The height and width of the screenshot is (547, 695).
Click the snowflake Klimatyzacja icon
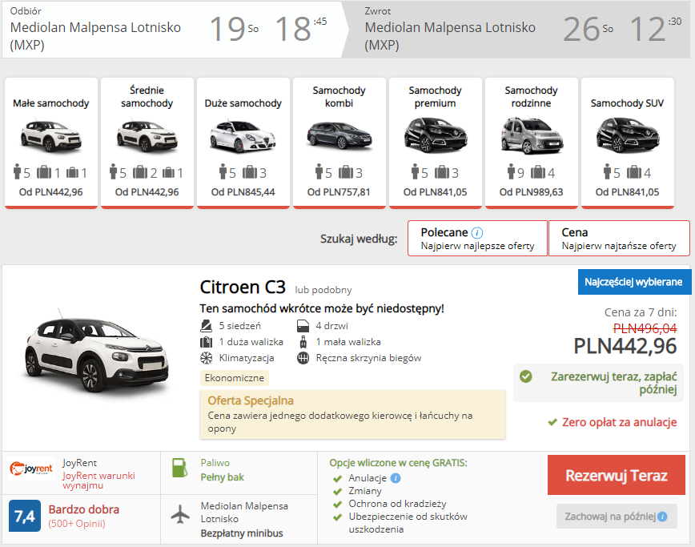point(206,358)
